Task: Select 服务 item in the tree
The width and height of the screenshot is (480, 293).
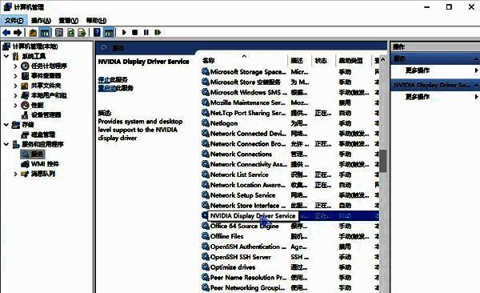Action: (x=37, y=155)
